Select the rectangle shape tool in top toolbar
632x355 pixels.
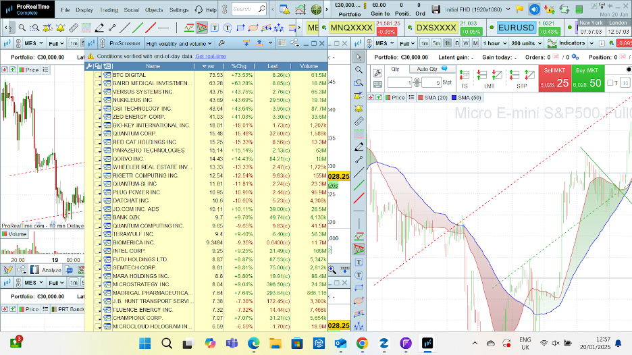[240, 28]
